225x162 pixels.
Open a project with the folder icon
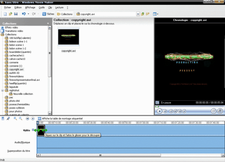(x=10, y=14)
